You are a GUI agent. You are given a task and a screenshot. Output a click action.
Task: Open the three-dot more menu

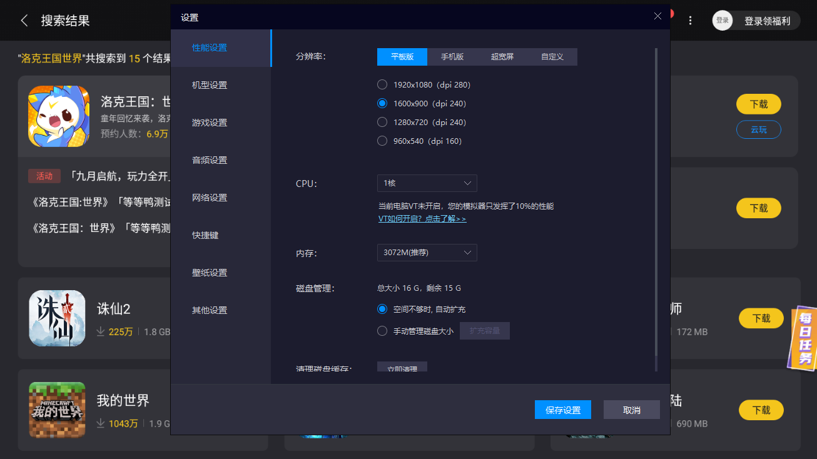pyautogui.click(x=690, y=21)
